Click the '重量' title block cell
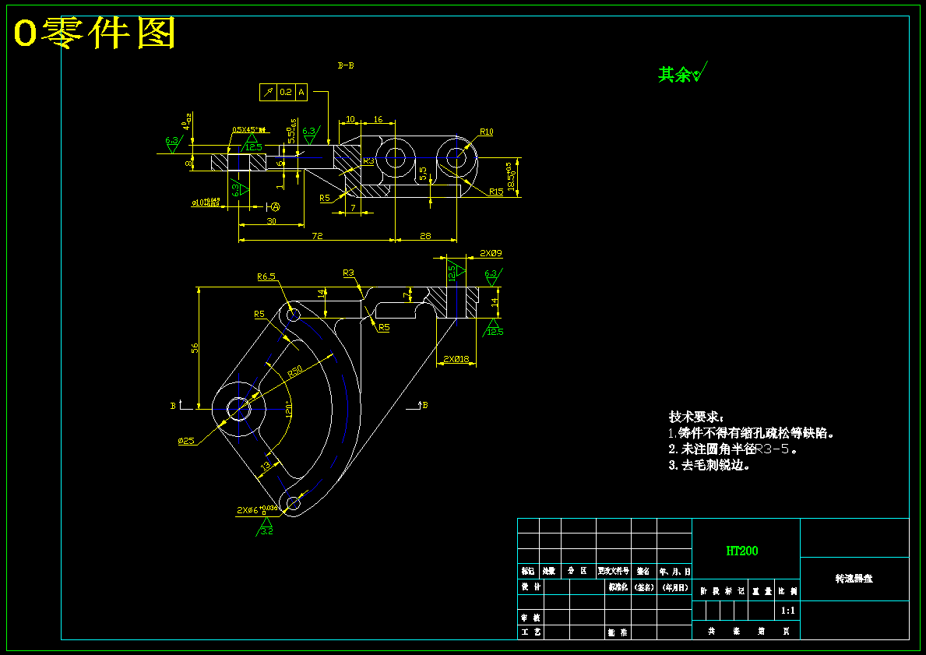This screenshot has width=926, height=655. pyautogui.click(x=762, y=590)
